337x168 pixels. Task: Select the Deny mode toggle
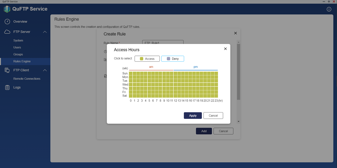[x=172, y=59]
